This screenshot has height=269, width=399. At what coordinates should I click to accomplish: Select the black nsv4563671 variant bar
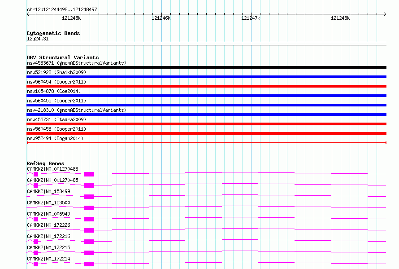tap(206, 67)
